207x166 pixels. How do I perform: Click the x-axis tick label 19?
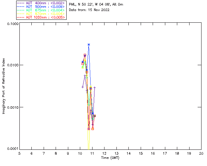189,153
